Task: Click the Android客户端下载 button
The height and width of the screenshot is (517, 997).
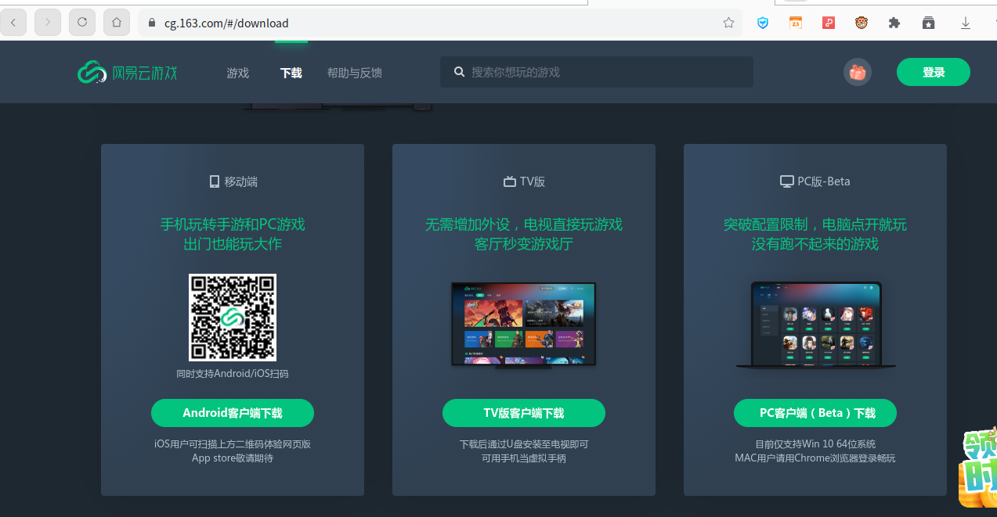Action: [232, 413]
